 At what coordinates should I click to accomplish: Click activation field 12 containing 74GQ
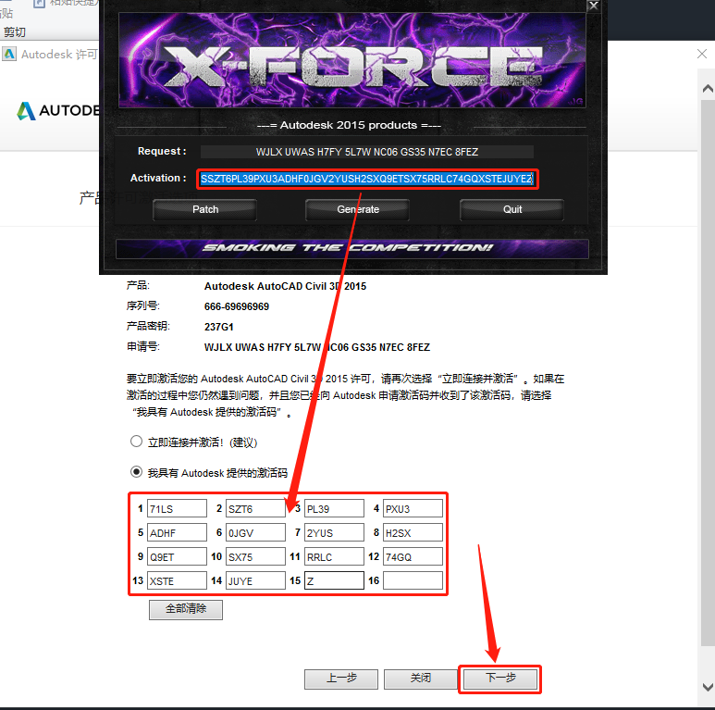click(x=413, y=556)
